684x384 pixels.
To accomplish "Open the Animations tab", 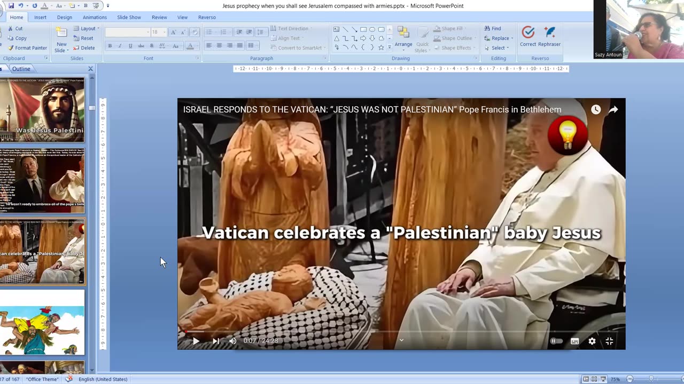I will pyautogui.click(x=95, y=17).
